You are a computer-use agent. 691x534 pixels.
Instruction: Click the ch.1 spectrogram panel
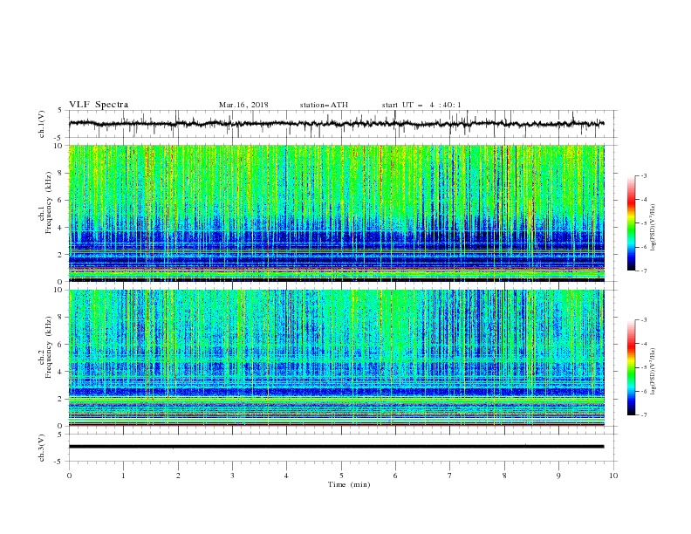337,213
